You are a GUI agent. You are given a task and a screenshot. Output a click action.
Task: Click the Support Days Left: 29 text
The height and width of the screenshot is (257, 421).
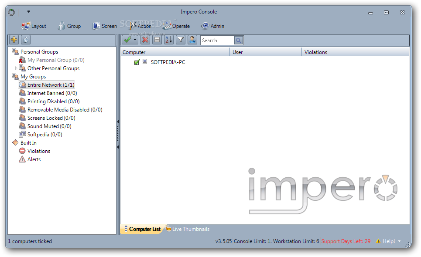tap(346, 241)
